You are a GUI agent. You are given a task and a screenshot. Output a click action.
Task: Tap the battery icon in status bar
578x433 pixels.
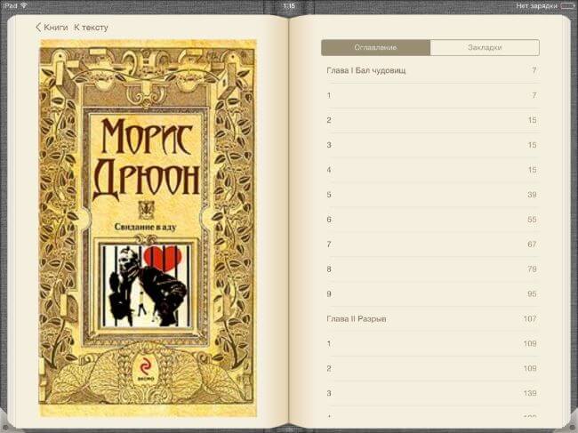tap(568, 5)
